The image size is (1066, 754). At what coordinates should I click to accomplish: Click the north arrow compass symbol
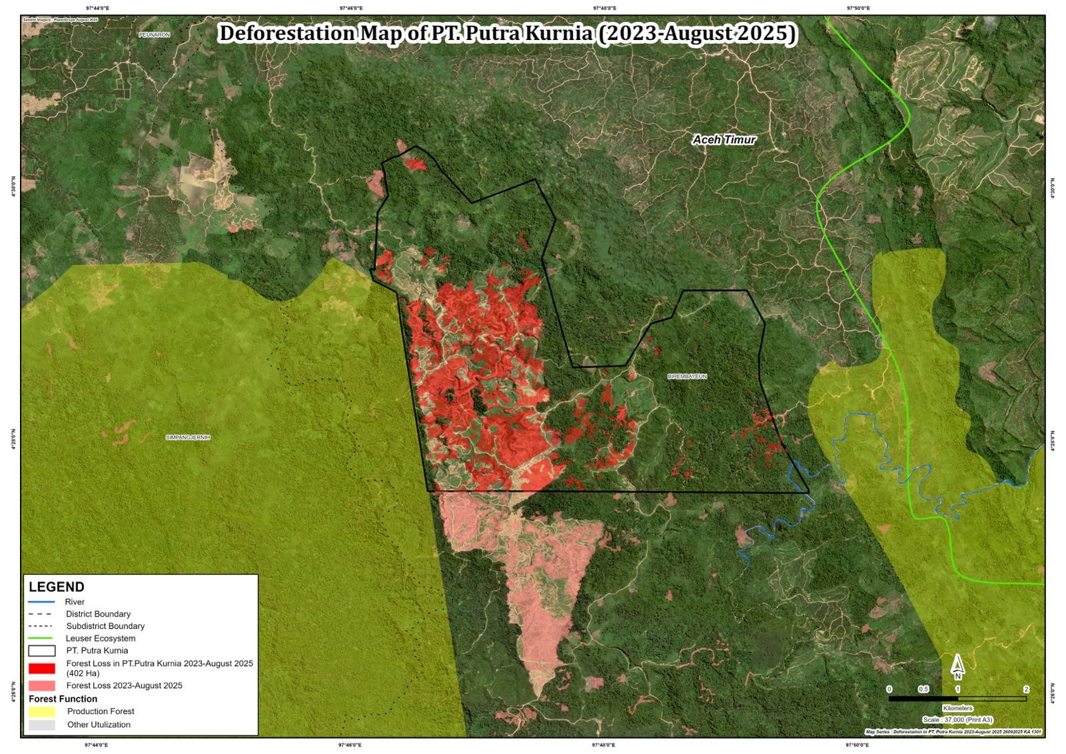point(957,666)
